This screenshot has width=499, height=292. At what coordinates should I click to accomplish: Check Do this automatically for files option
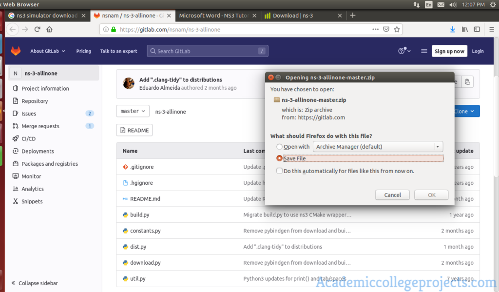tap(279, 171)
